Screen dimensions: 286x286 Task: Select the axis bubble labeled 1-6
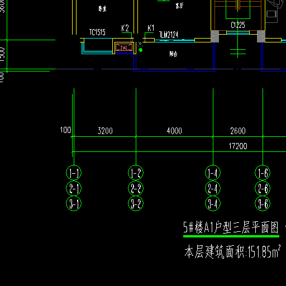(263, 173)
